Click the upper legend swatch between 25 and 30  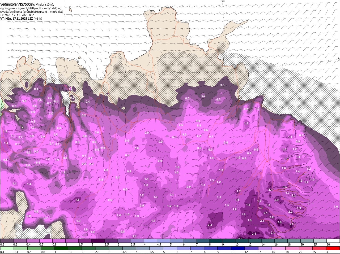coord(320,241)
